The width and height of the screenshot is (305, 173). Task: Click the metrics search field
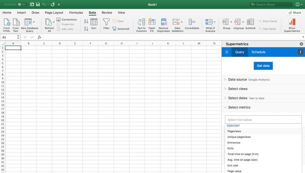click(263, 120)
